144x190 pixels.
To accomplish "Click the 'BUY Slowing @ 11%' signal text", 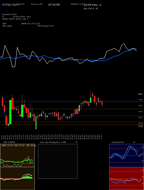I will point(46,26).
